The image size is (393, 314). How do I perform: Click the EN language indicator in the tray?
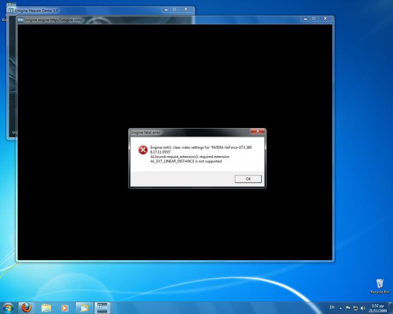[x=332, y=307]
